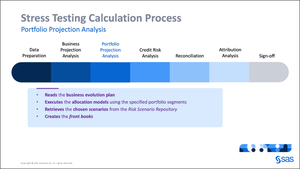This screenshot has width=300, height=169.
Task: Click the Reconciliation stage label
Action: (189, 56)
